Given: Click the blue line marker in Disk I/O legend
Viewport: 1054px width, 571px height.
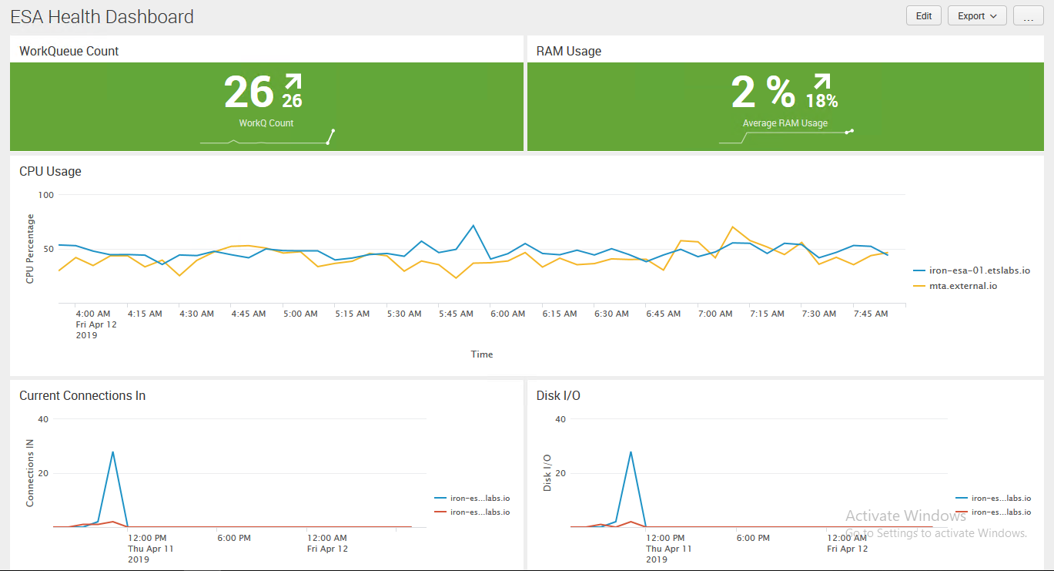Looking at the screenshot, I should click(x=961, y=498).
